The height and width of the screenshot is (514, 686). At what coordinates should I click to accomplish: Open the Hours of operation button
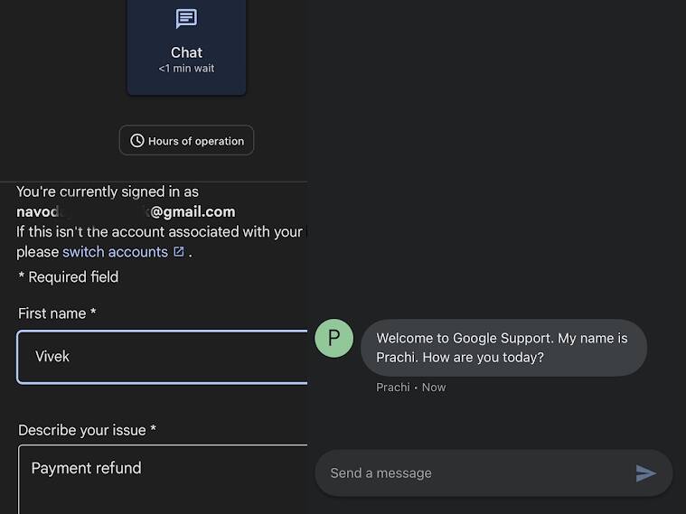(187, 141)
